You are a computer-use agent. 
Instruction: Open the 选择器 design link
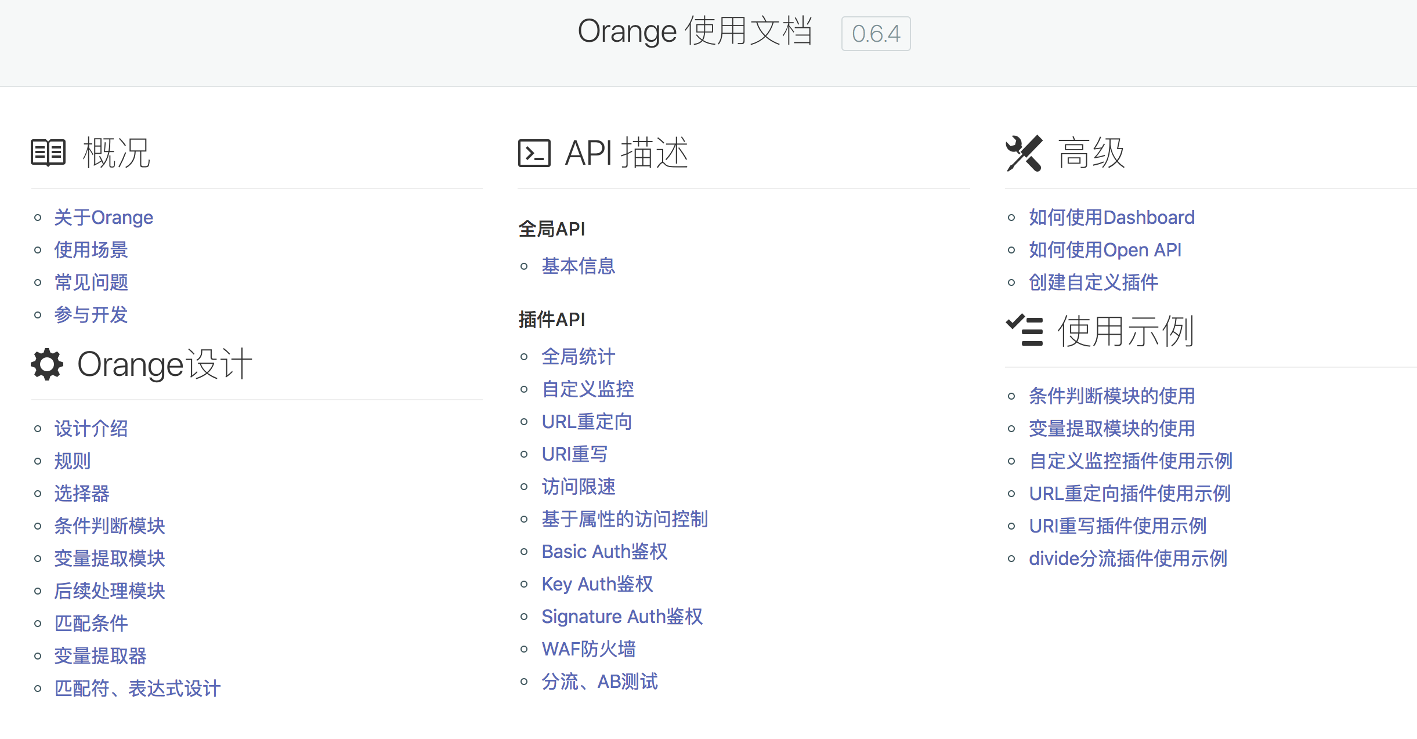(82, 494)
